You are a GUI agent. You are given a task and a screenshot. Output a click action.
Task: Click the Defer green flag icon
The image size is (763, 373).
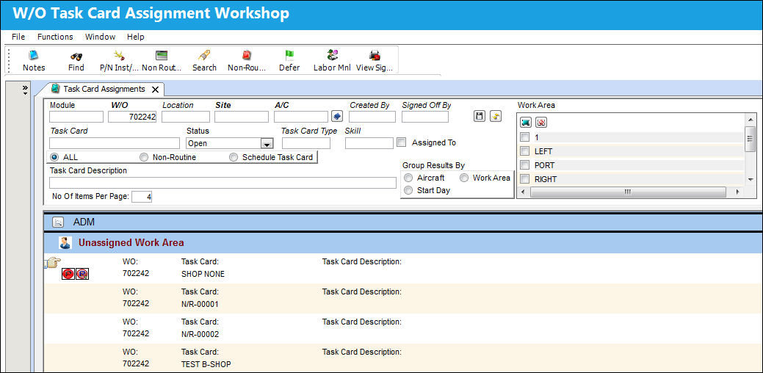tap(289, 56)
